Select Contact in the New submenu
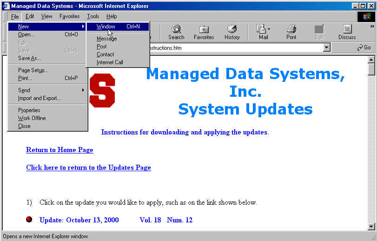Screen dimensions: 377x241 tap(118, 54)
